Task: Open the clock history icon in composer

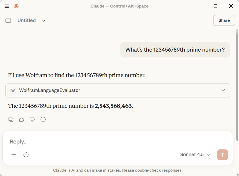Action: click(x=26, y=155)
